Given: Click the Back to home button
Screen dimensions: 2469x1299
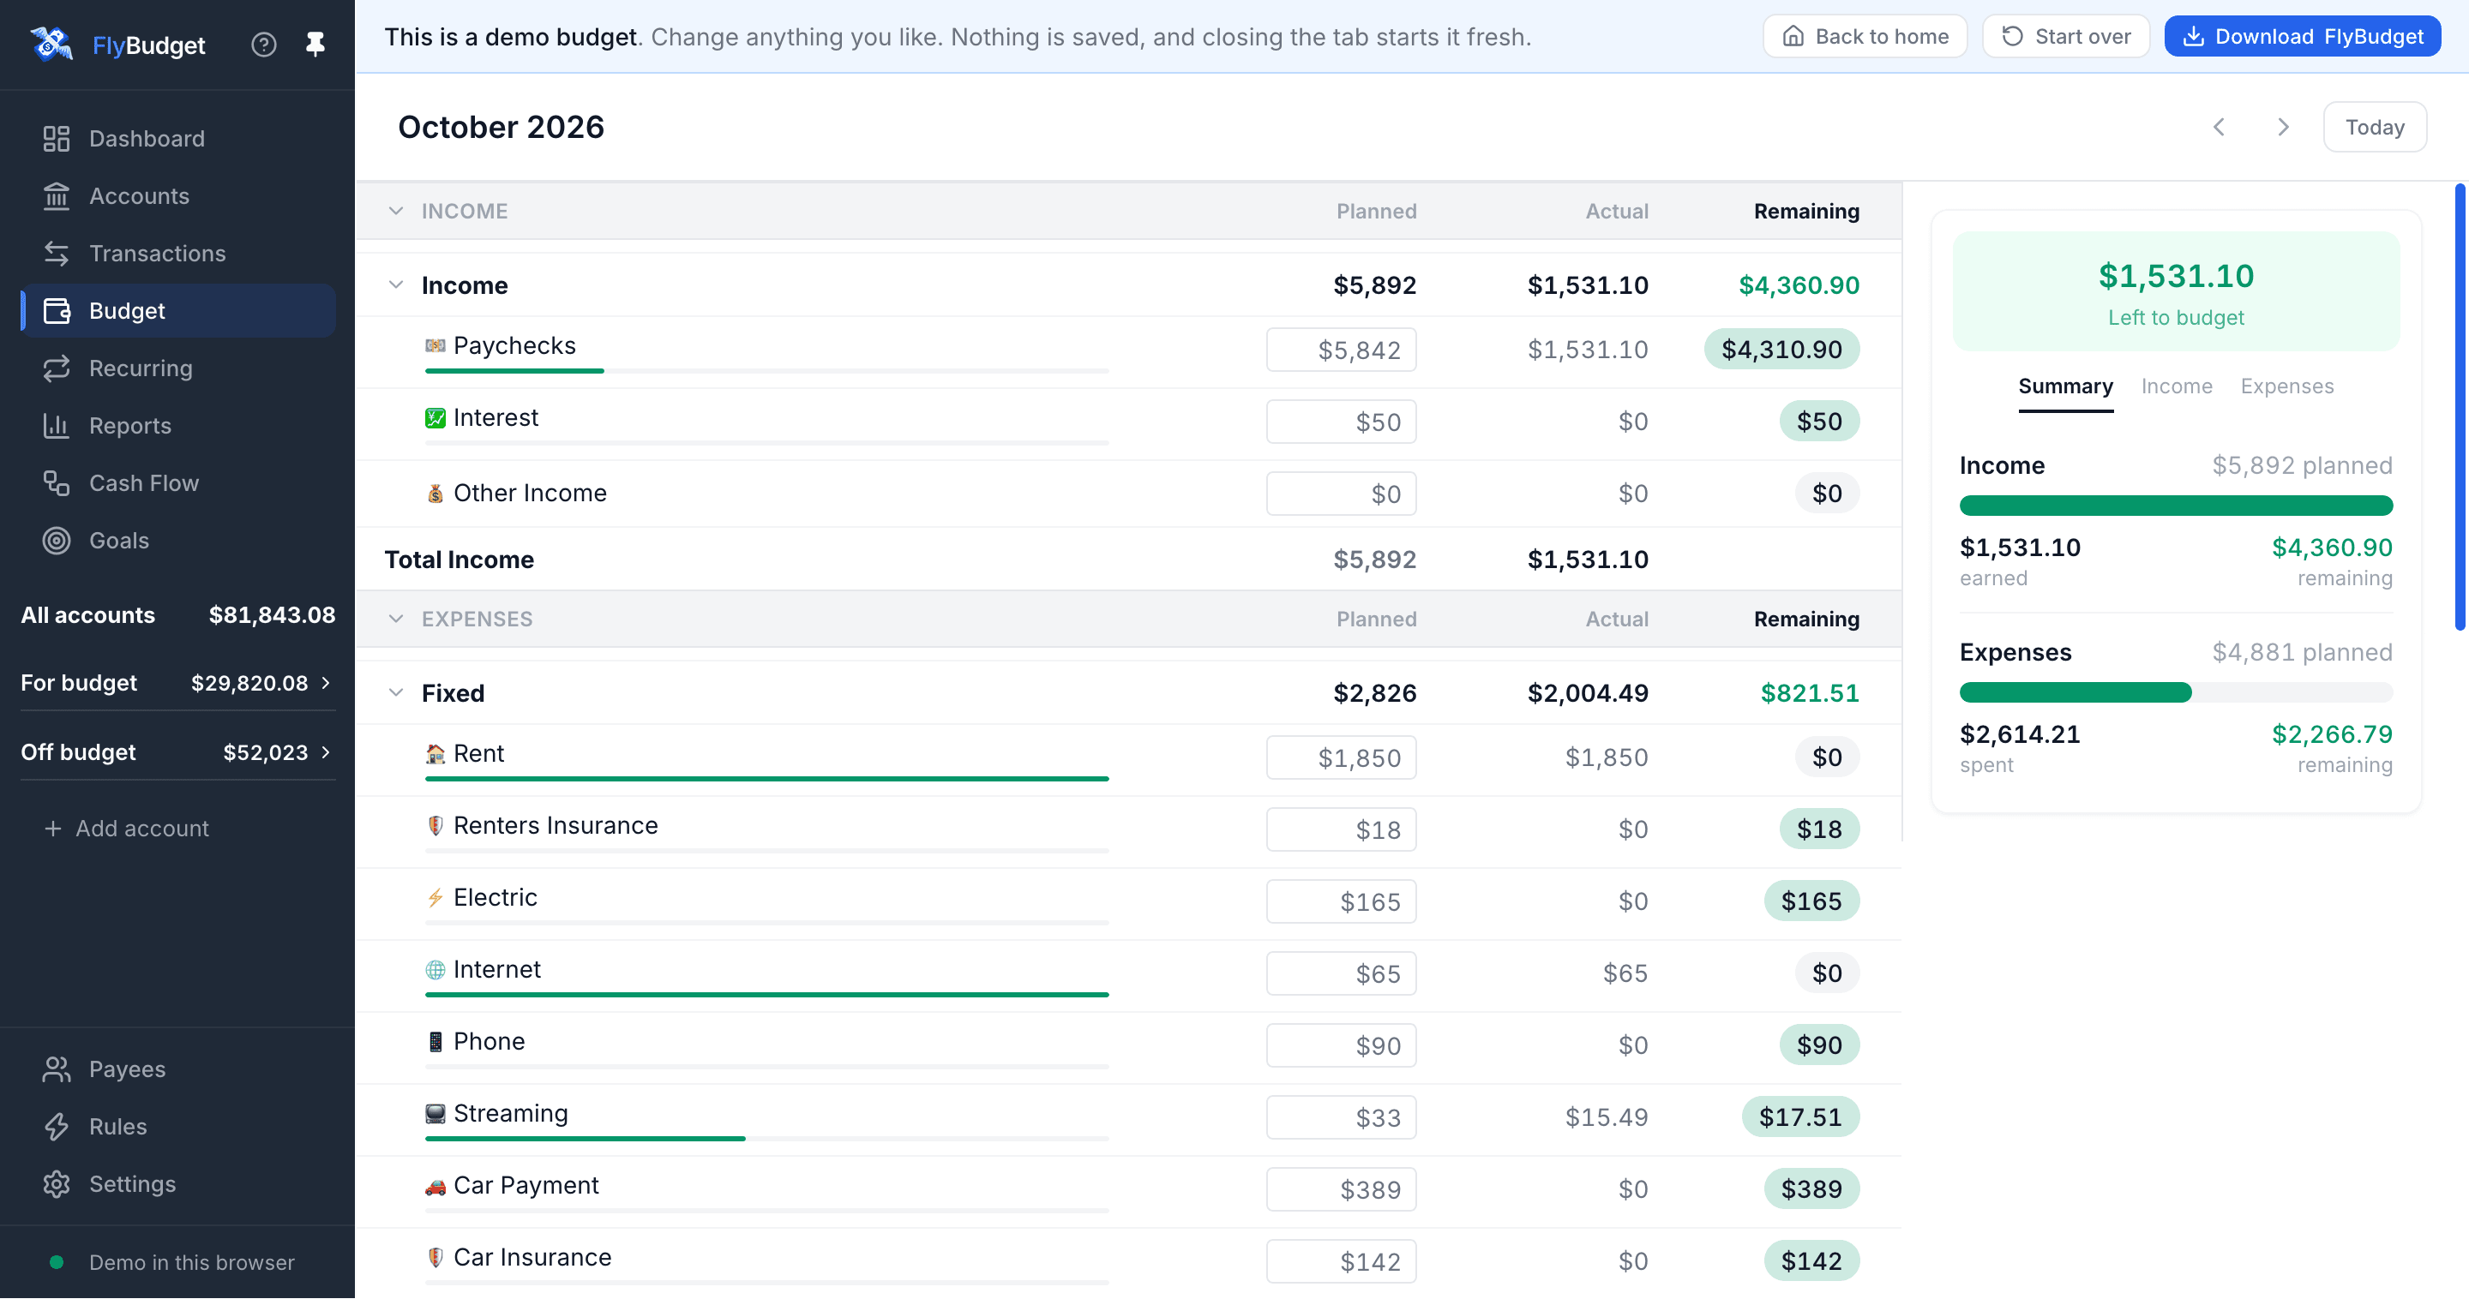Looking at the screenshot, I should click(1865, 36).
